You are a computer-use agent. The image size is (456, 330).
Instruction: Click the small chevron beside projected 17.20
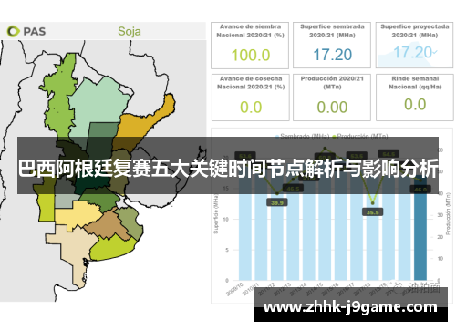[435, 52]
